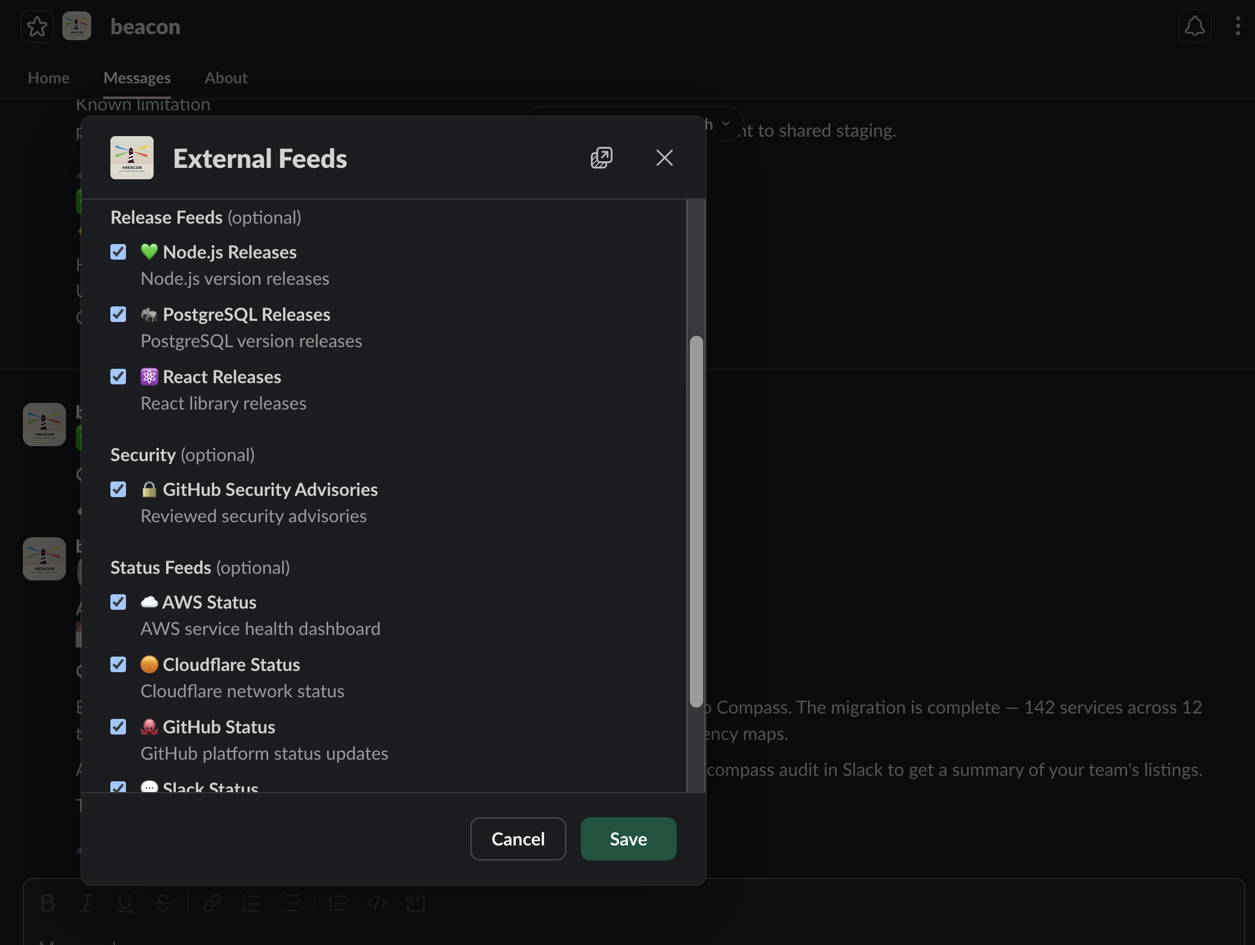Star the beacon app
This screenshot has height=945, width=1255.
37,26
